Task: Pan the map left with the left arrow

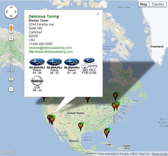Action: (x=7, y=12)
